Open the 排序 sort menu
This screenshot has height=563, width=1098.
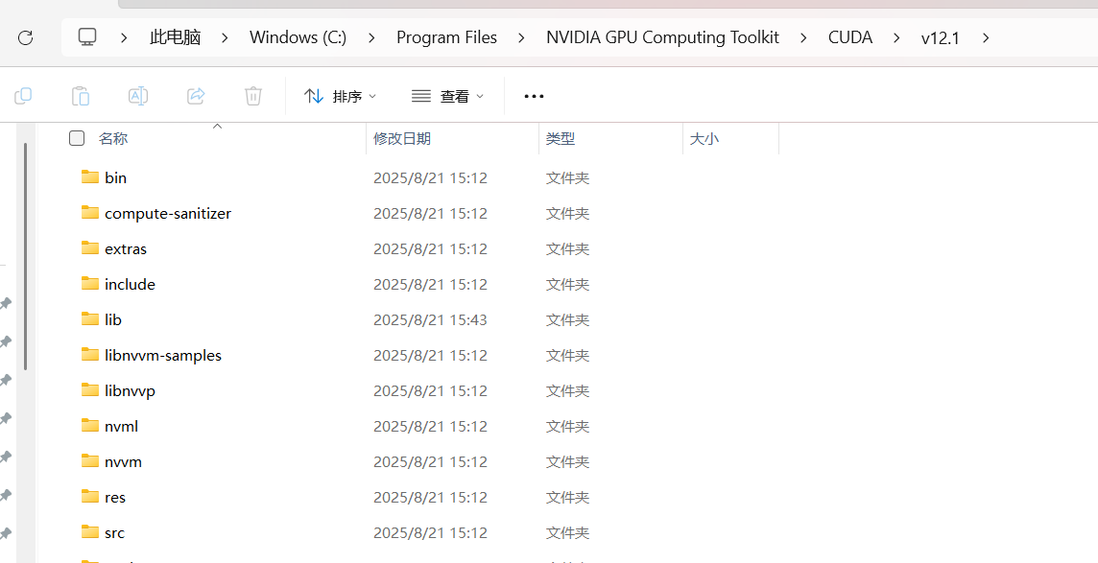click(341, 97)
